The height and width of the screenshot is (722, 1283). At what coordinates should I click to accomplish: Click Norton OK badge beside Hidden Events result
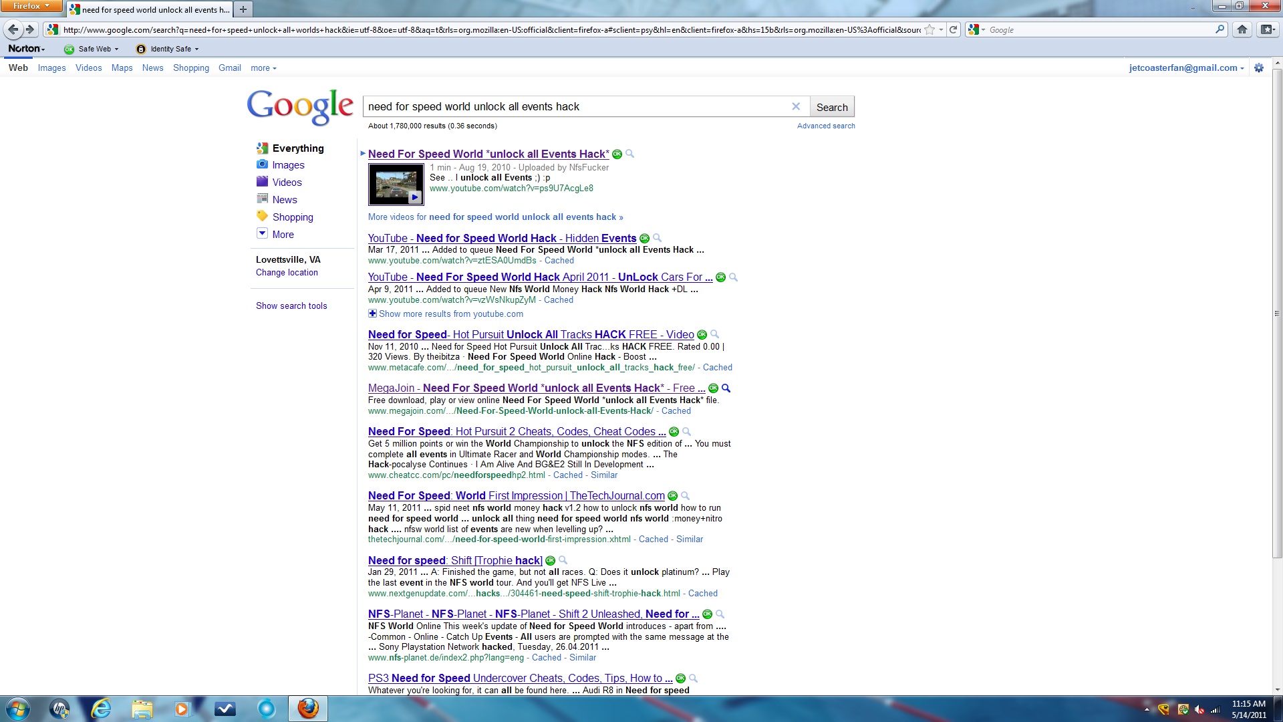[x=645, y=239]
